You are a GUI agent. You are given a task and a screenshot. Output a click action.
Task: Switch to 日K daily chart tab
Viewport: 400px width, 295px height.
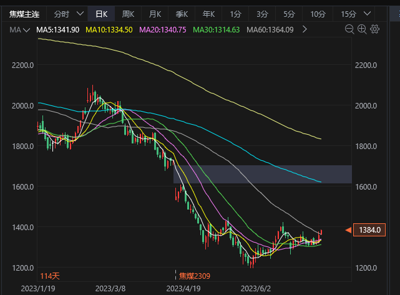(x=101, y=14)
